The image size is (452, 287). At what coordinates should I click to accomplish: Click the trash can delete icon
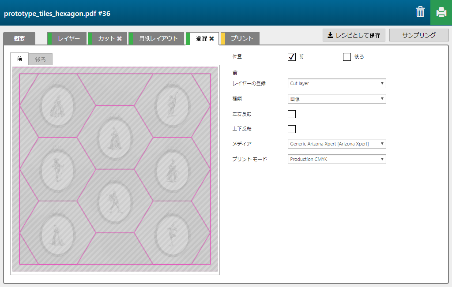coord(420,12)
